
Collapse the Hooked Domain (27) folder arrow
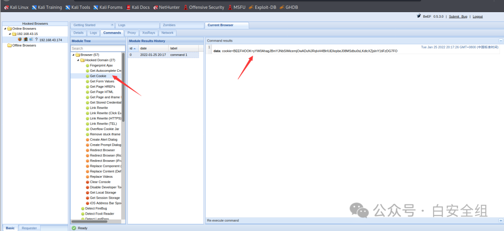(x=78, y=60)
